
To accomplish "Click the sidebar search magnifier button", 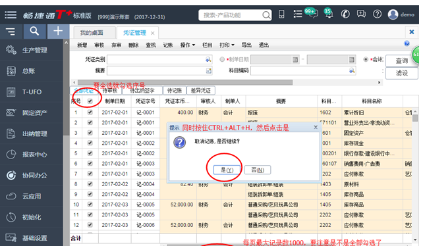I will pyautogui.click(x=34, y=31).
